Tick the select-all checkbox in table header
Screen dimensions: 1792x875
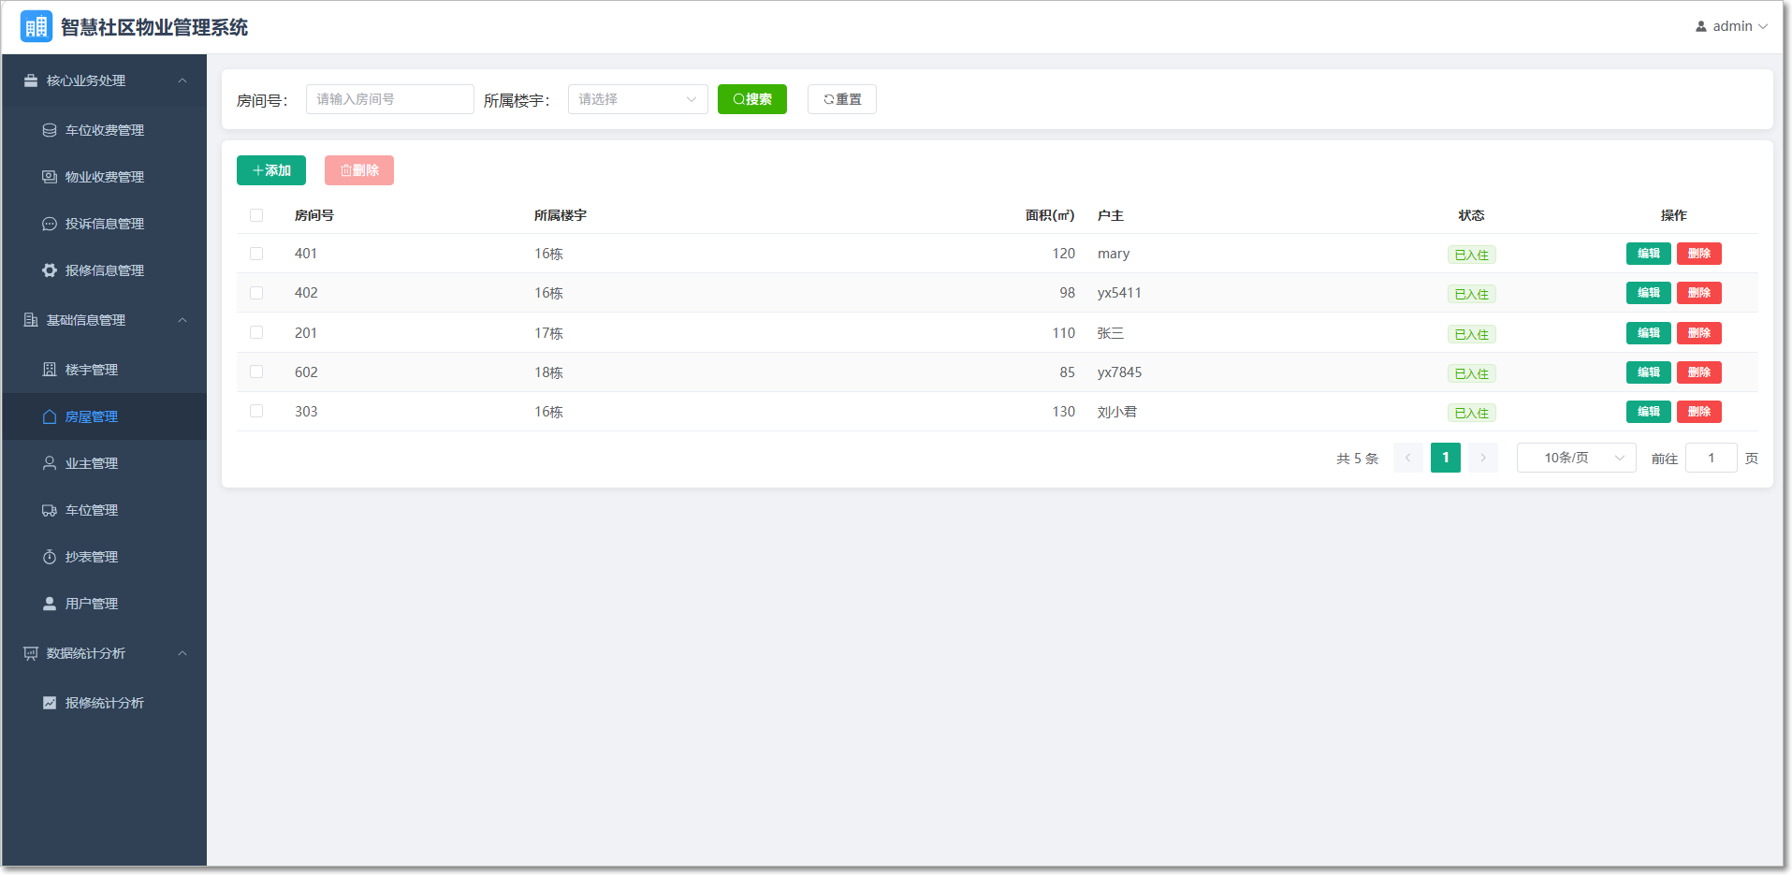[256, 215]
